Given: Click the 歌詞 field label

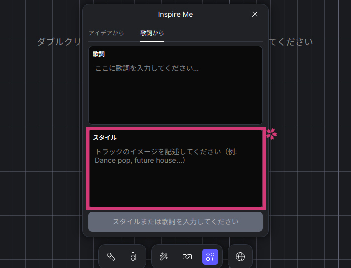Looking at the screenshot, I should [x=99, y=54].
